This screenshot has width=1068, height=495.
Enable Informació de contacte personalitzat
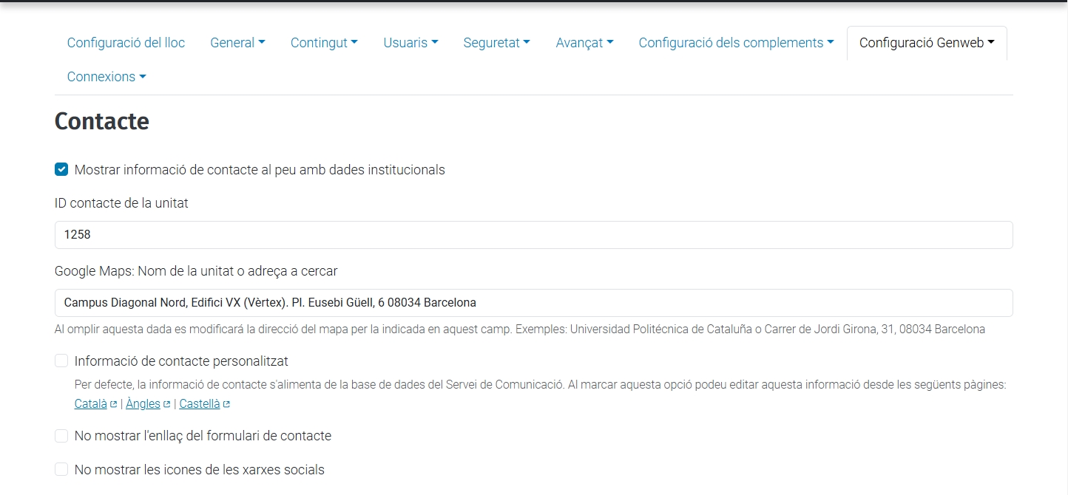(61, 361)
